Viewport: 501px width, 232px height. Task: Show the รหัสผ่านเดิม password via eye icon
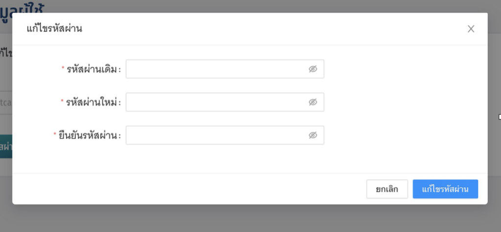point(313,69)
